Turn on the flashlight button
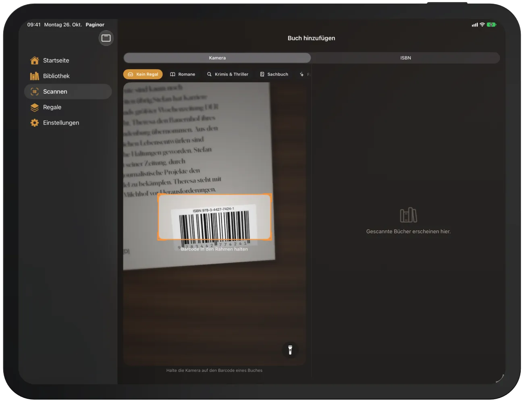The height and width of the screenshot is (402, 524). [x=290, y=350]
